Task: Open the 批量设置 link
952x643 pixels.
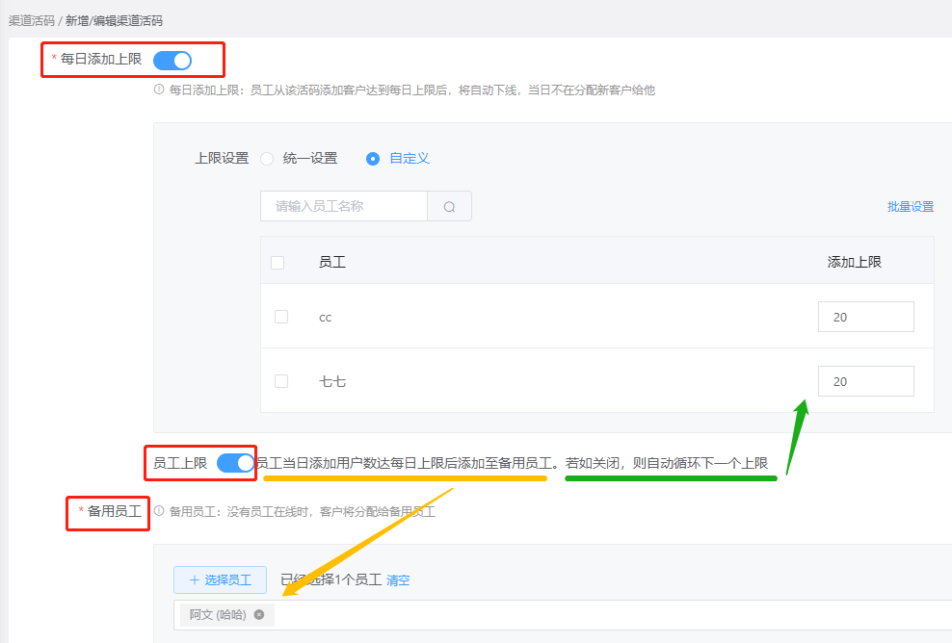Action: pos(910,207)
